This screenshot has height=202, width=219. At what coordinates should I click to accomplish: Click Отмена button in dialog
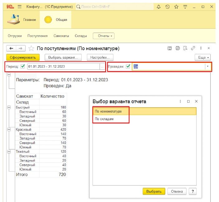[x=177, y=191]
